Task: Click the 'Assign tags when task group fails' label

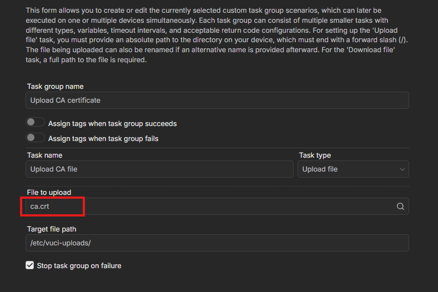Action: point(103,138)
